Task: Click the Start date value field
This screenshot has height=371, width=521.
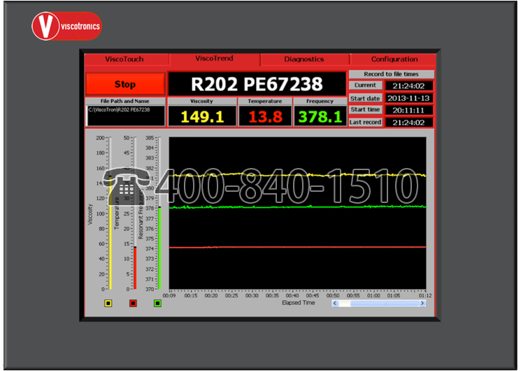Action: tap(409, 98)
